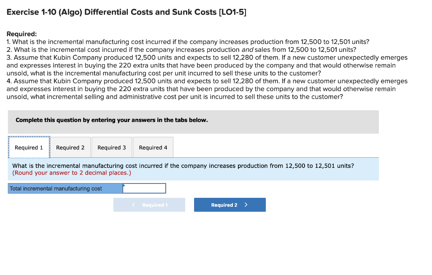Click the grayed-out Required 1 back button
The width and height of the screenshot is (432, 275).
(x=149, y=205)
